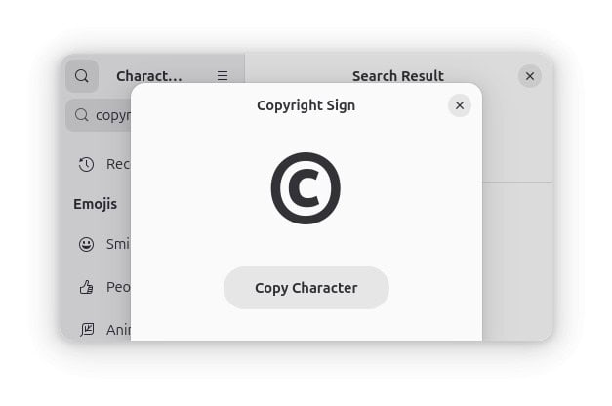This screenshot has width=612, height=406.
Task: Select the Recent clock icon
Action: click(x=87, y=164)
